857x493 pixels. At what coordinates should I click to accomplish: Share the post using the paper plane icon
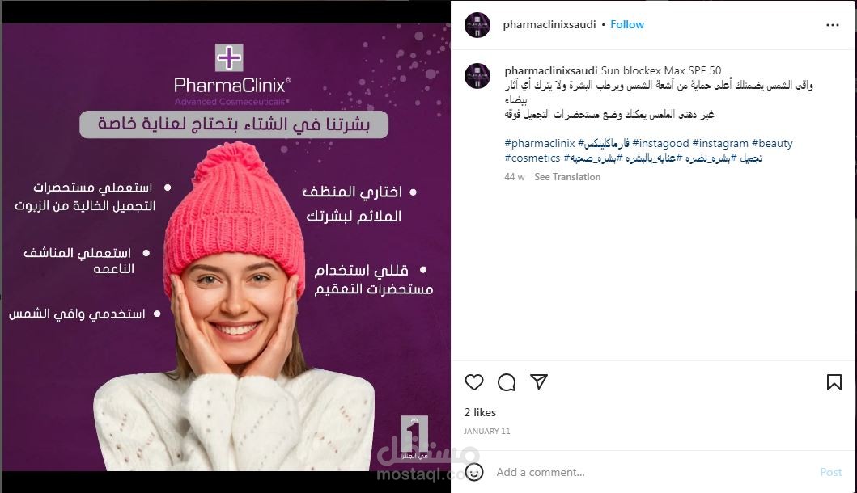pos(539,381)
